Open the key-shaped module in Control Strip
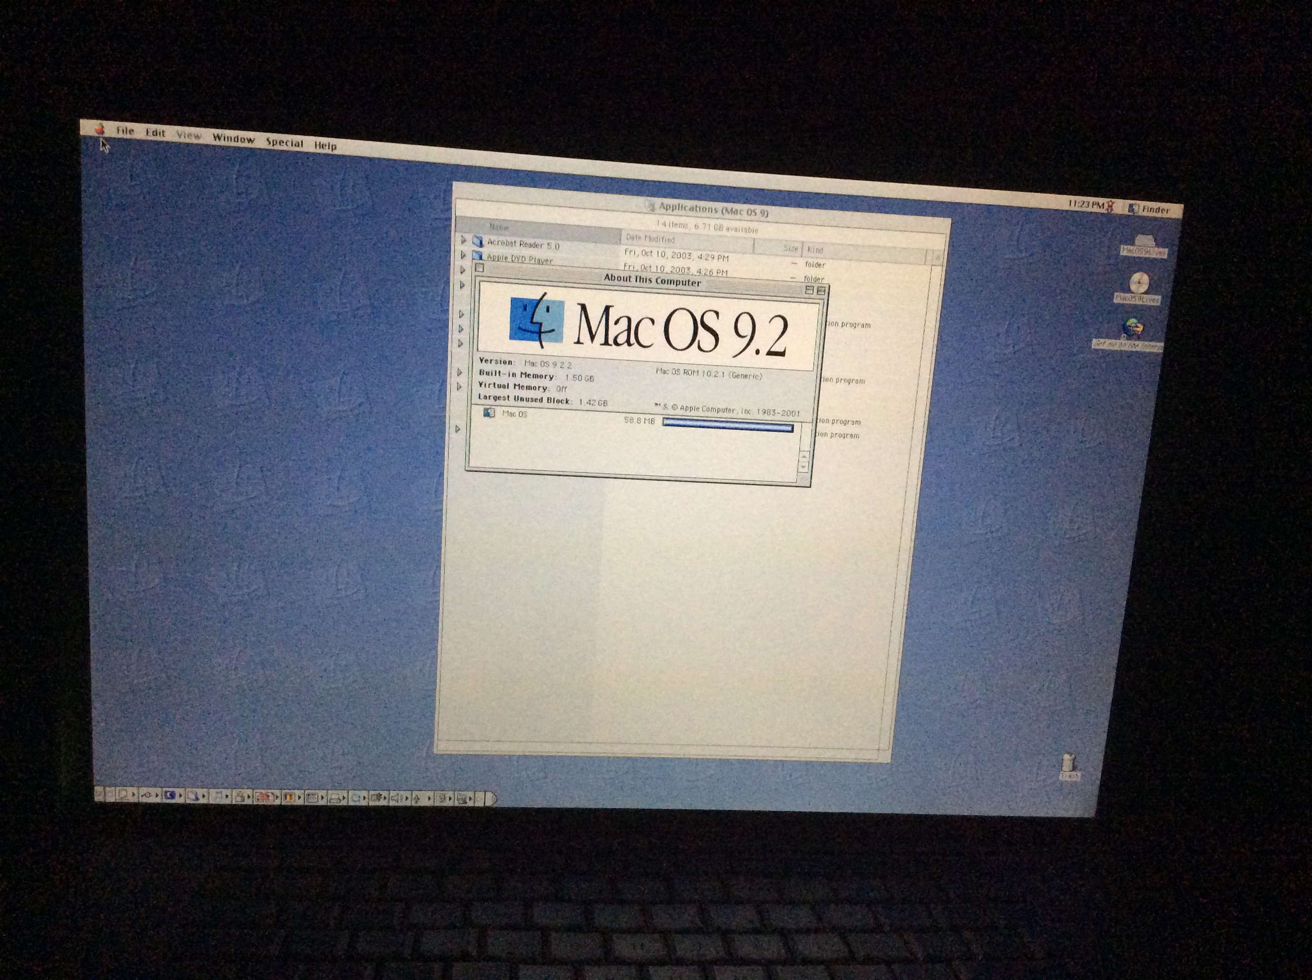Image resolution: width=1312 pixels, height=980 pixels. point(151,795)
